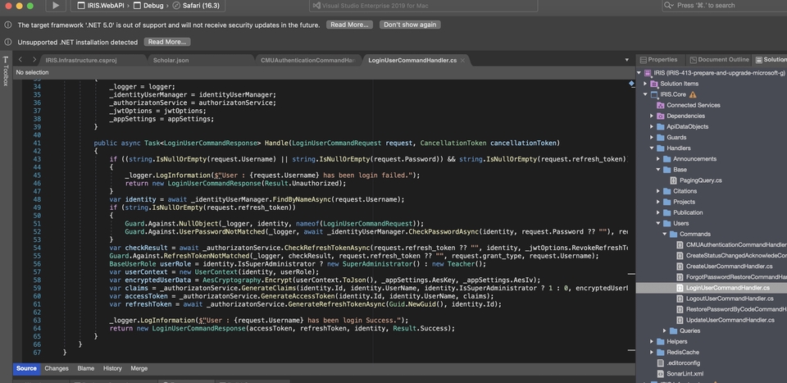Choose the Safari (16.3) run target
Viewport: 787px width, 383px height.
pyautogui.click(x=196, y=6)
